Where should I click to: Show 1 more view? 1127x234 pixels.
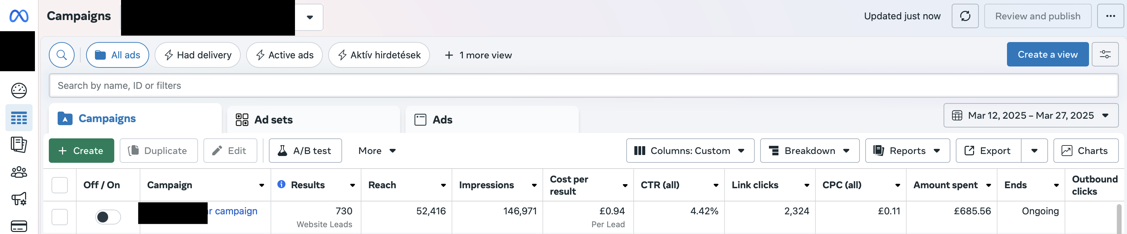tap(478, 55)
